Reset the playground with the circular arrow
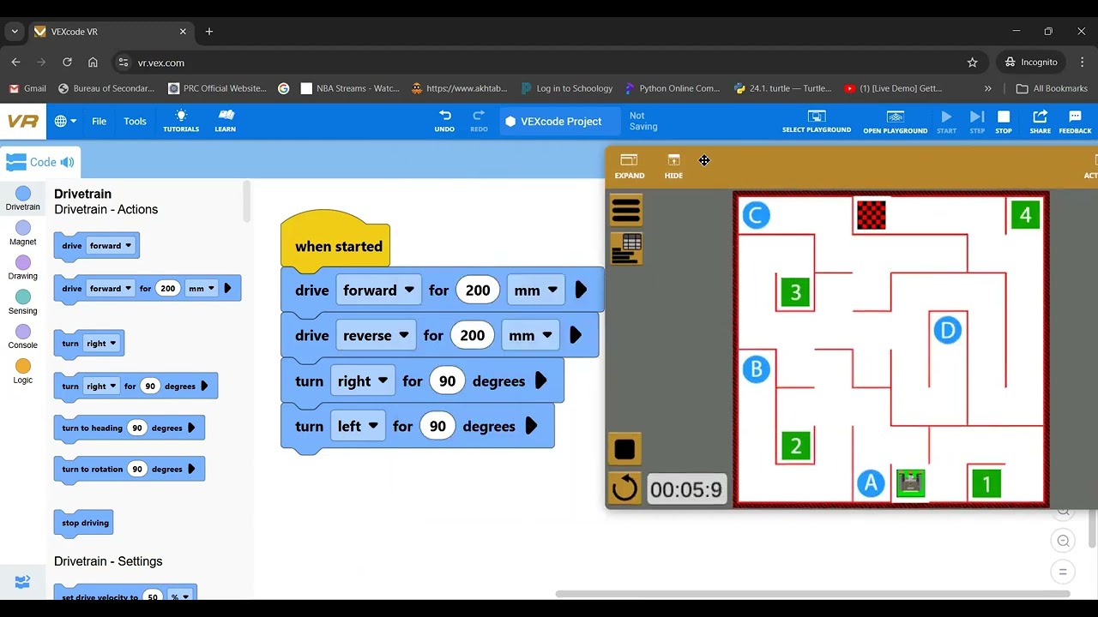This screenshot has width=1098, height=617. [x=624, y=488]
